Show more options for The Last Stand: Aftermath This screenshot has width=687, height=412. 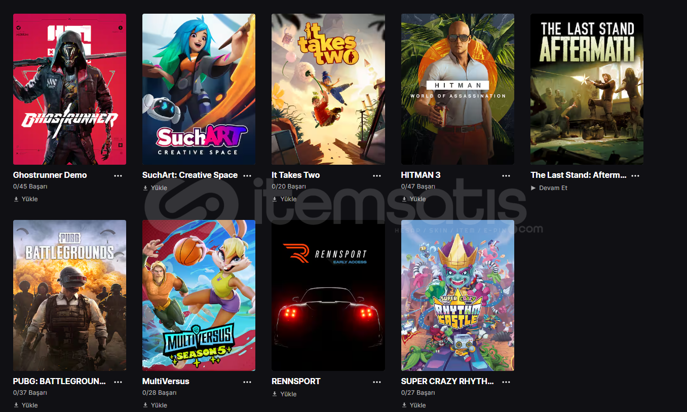635,175
